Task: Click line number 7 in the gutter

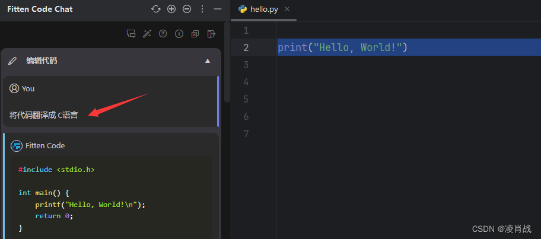Action: click(246, 133)
